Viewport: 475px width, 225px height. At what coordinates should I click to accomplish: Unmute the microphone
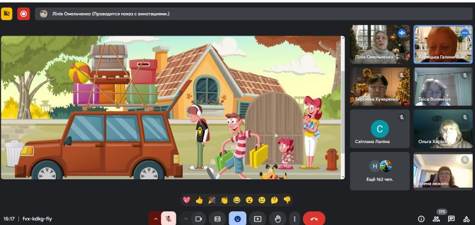[x=169, y=218]
